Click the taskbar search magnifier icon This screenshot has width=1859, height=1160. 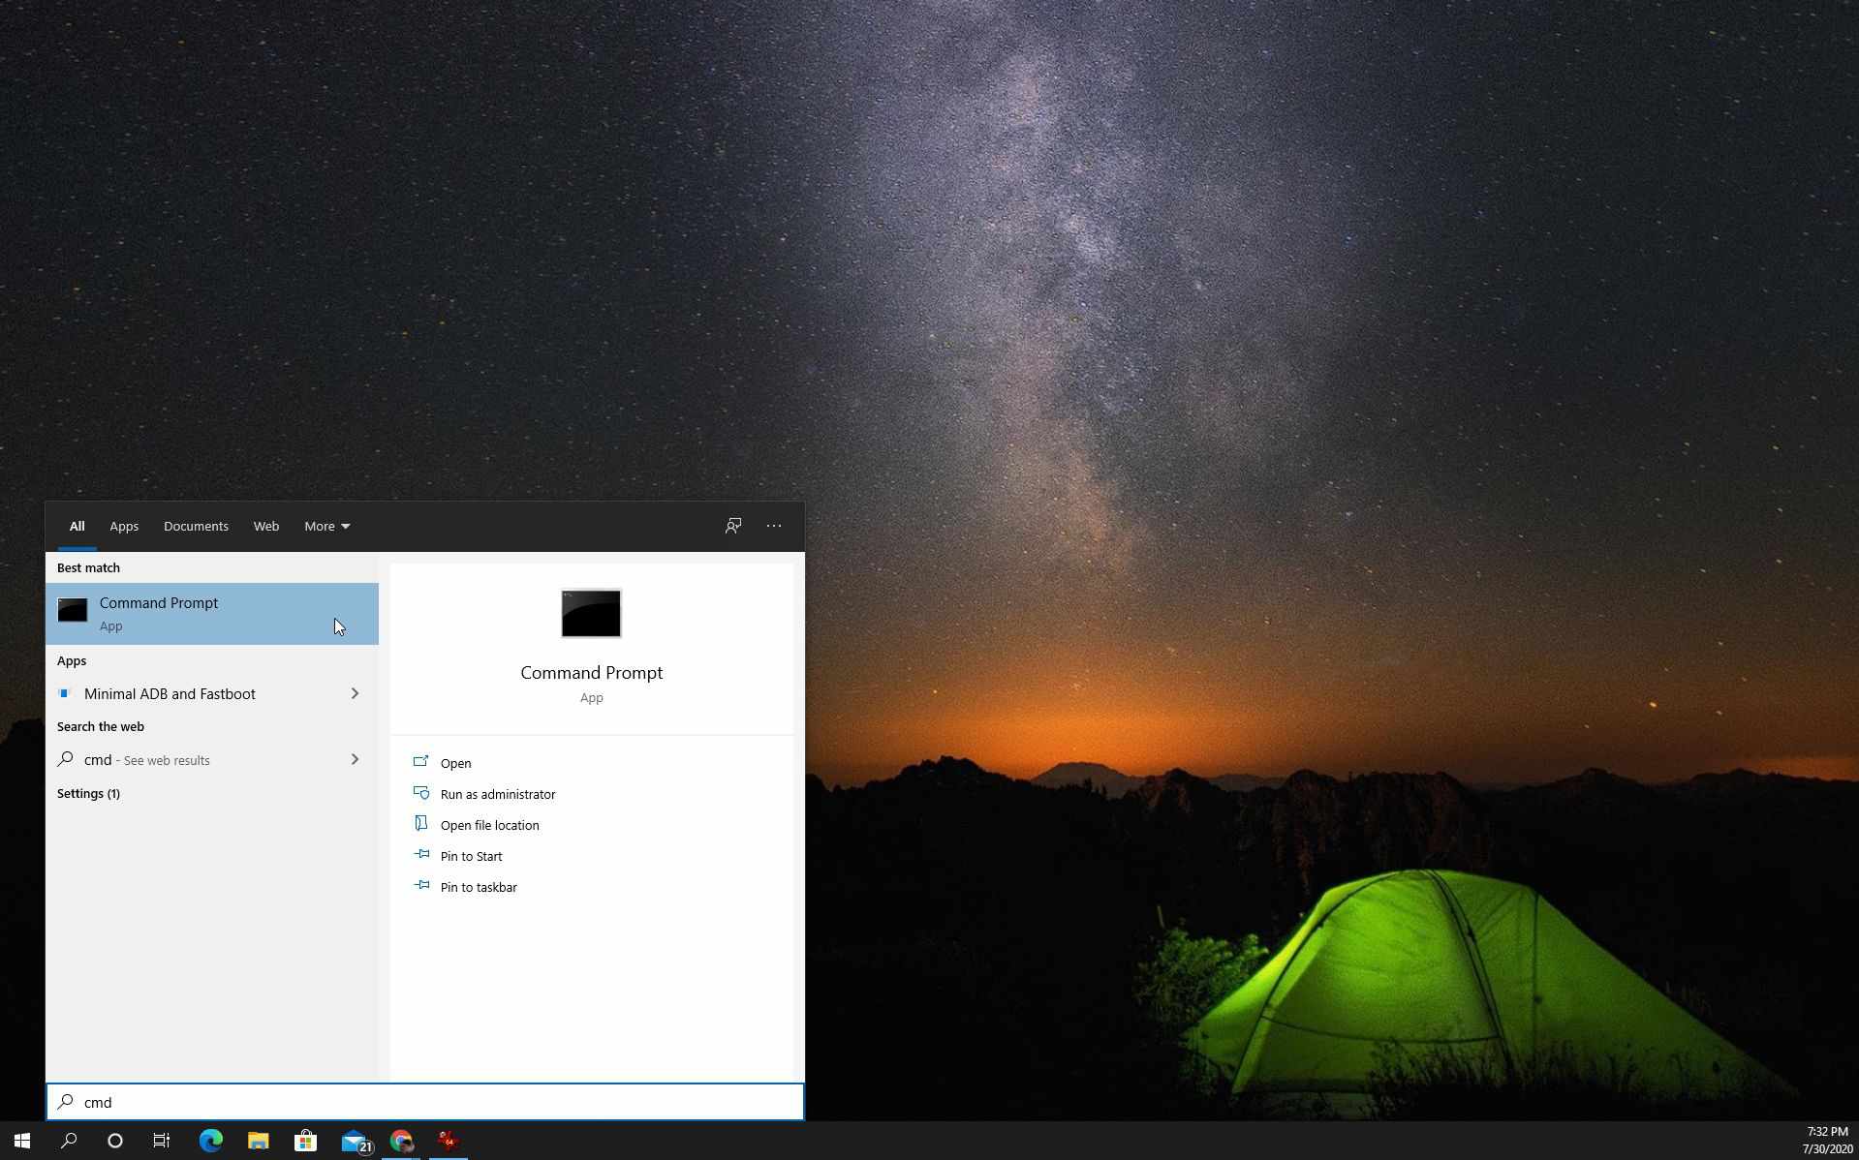[x=69, y=1141]
